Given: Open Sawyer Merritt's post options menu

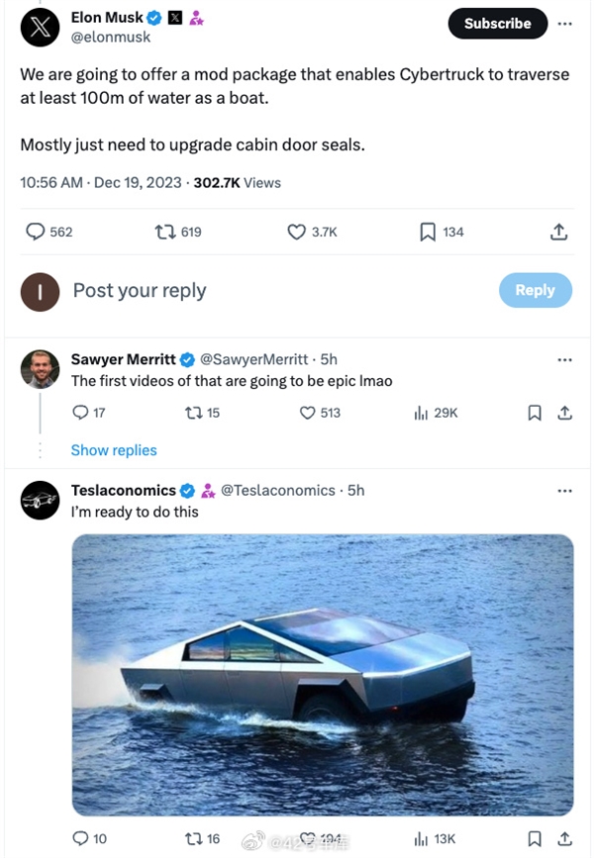Looking at the screenshot, I should (x=564, y=359).
